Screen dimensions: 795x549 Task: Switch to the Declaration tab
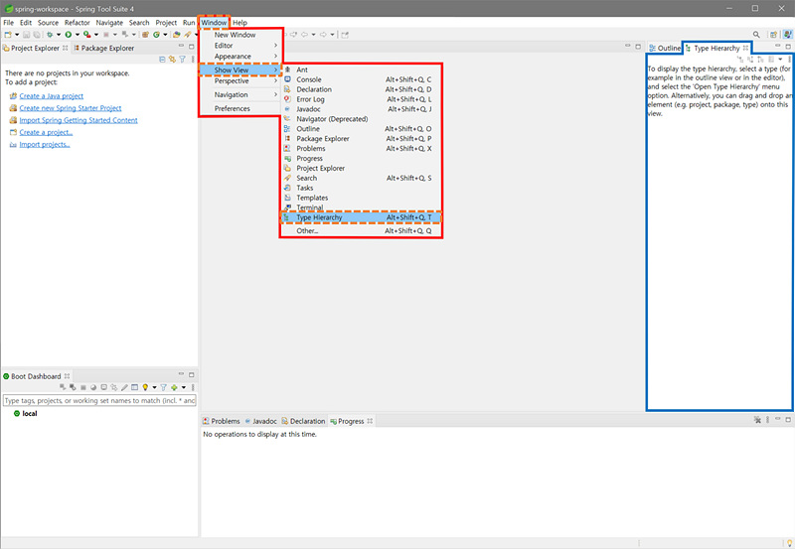click(303, 421)
